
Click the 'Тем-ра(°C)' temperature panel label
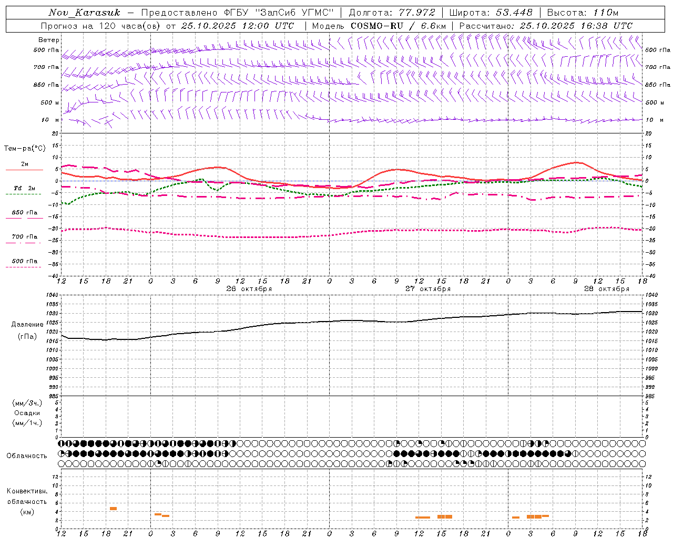25,149
